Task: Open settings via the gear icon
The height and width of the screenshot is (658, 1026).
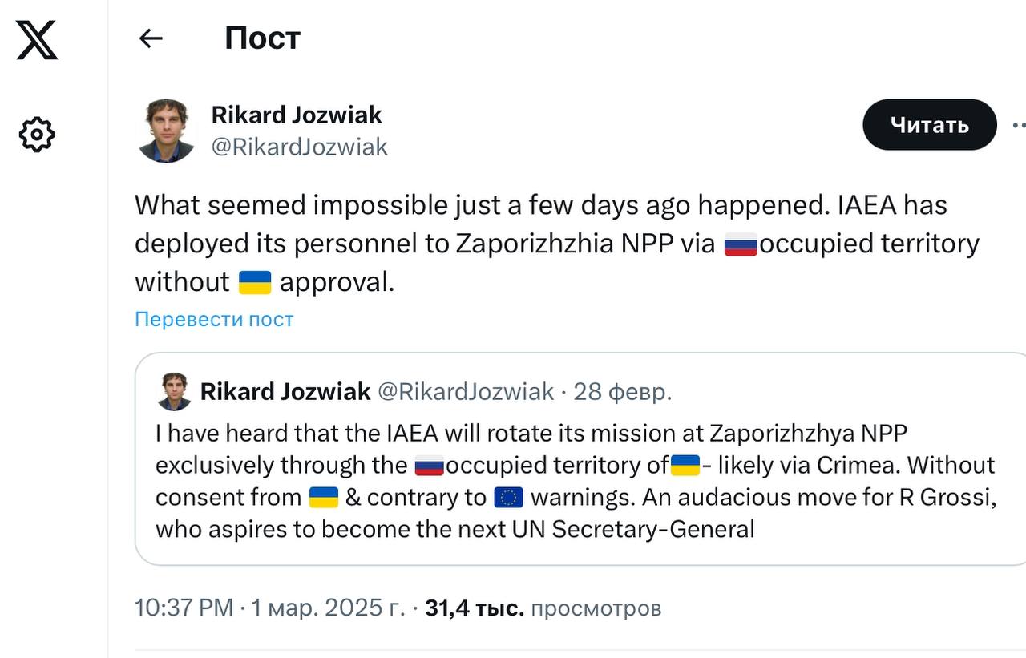Action: tap(37, 135)
